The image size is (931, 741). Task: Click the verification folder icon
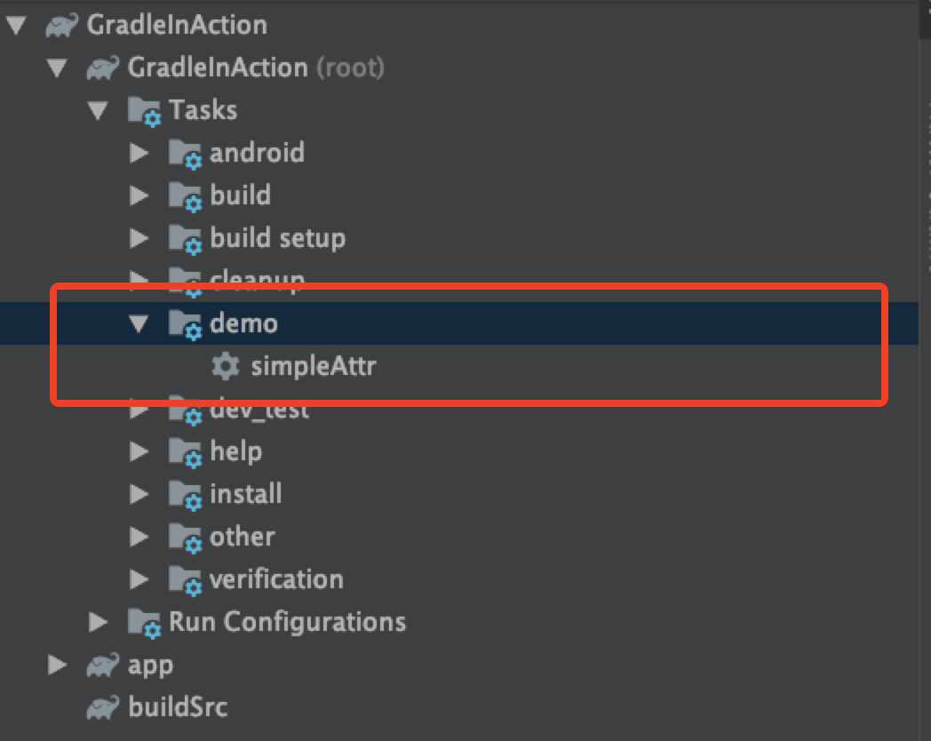click(x=186, y=580)
